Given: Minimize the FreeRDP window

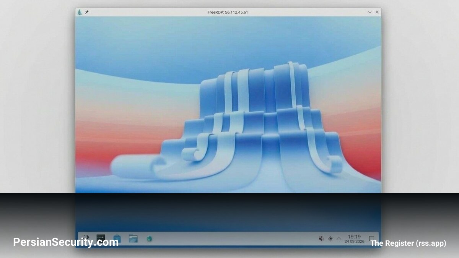Looking at the screenshot, I should click(x=369, y=12).
